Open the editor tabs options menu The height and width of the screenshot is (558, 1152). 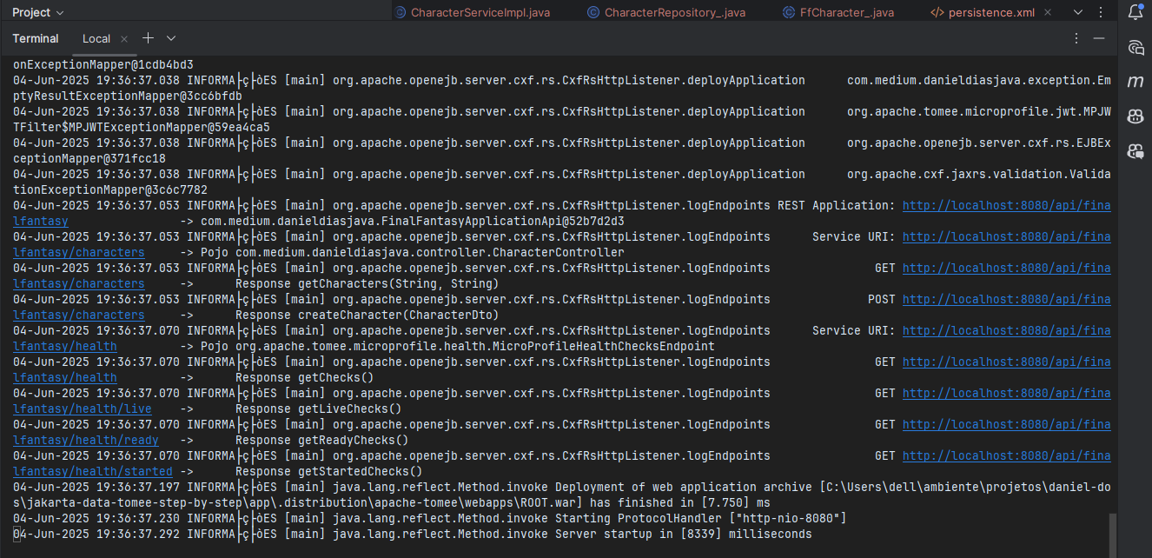tap(1101, 12)
